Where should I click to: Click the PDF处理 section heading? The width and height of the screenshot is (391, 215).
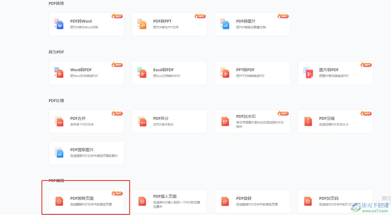pos(56,101)
